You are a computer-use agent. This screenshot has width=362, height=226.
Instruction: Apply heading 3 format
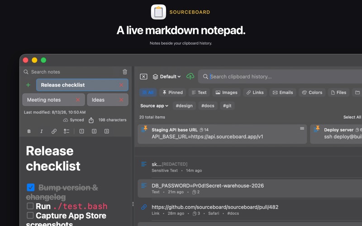pyautogui.click(x=107, y=131)
